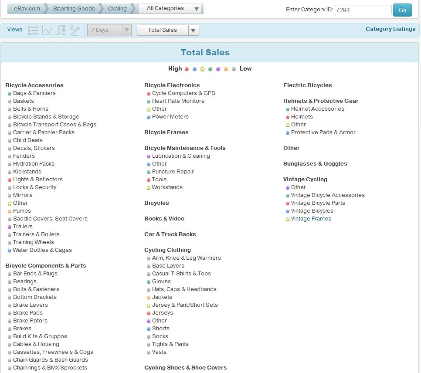Open Cycling Clothing category heading
This screenshot has width=421, height=373.
pos(167,250)
